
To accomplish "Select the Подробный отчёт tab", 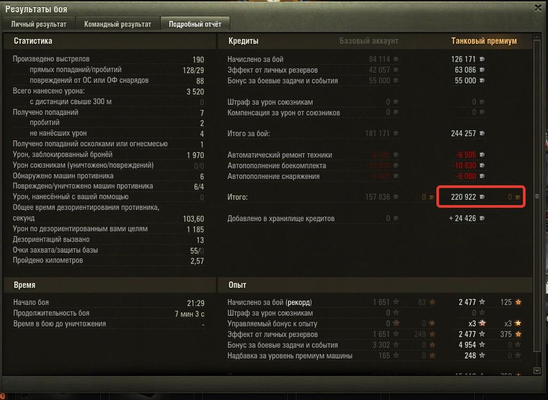I will (195, 24).
